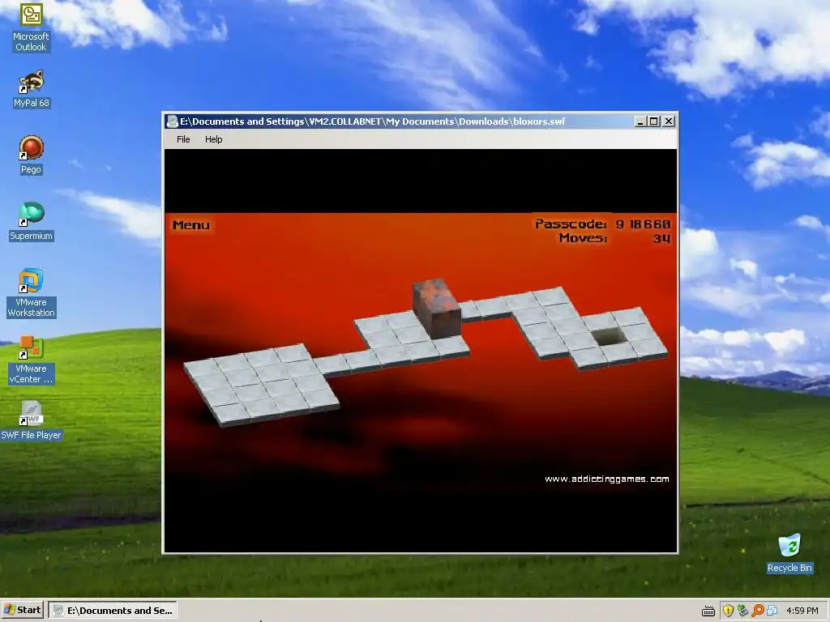Close the bloxors.swf player window

click(x=669, y=121)
